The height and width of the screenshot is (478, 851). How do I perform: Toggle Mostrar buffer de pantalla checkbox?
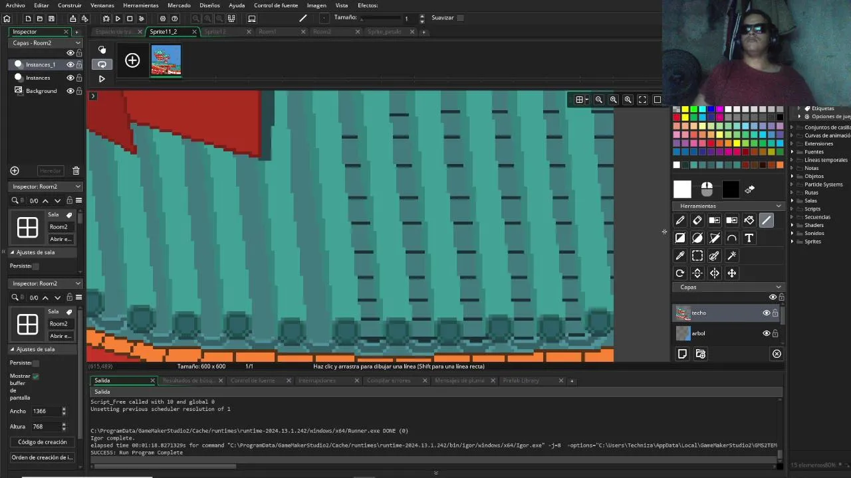pos(35,376)
